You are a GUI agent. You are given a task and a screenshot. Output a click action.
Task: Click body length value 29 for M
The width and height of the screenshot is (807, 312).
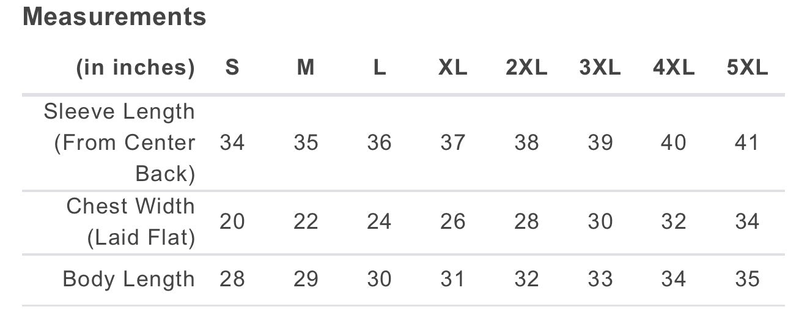pos(306,280)
